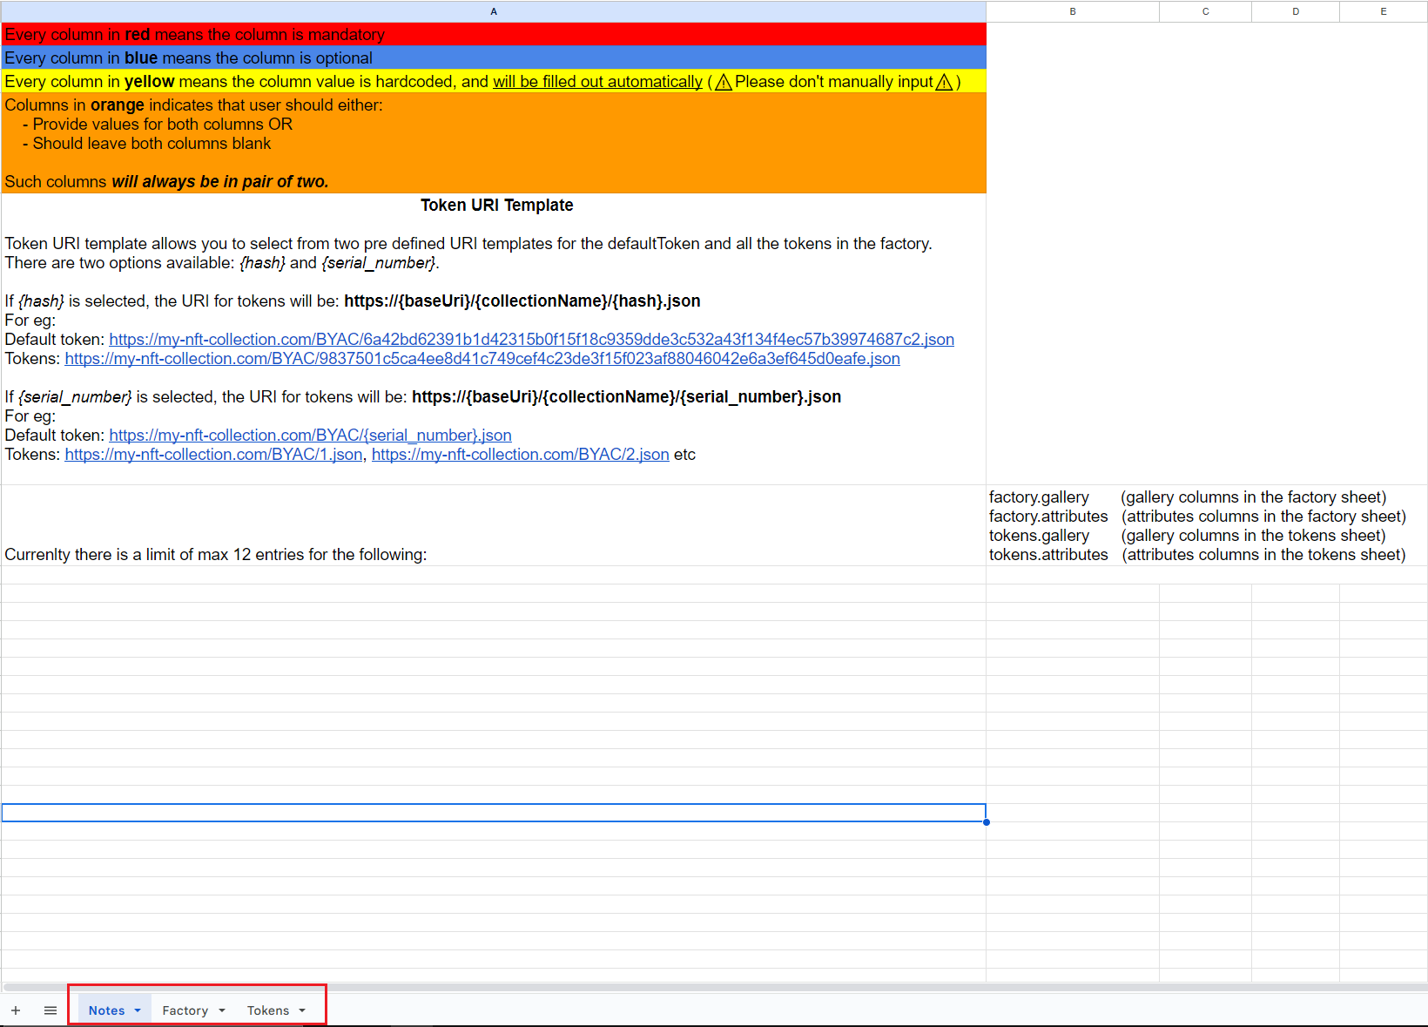Open the BYAC/1.json link
Screen dimensions: 1428x1027
[x=213, y=455]
